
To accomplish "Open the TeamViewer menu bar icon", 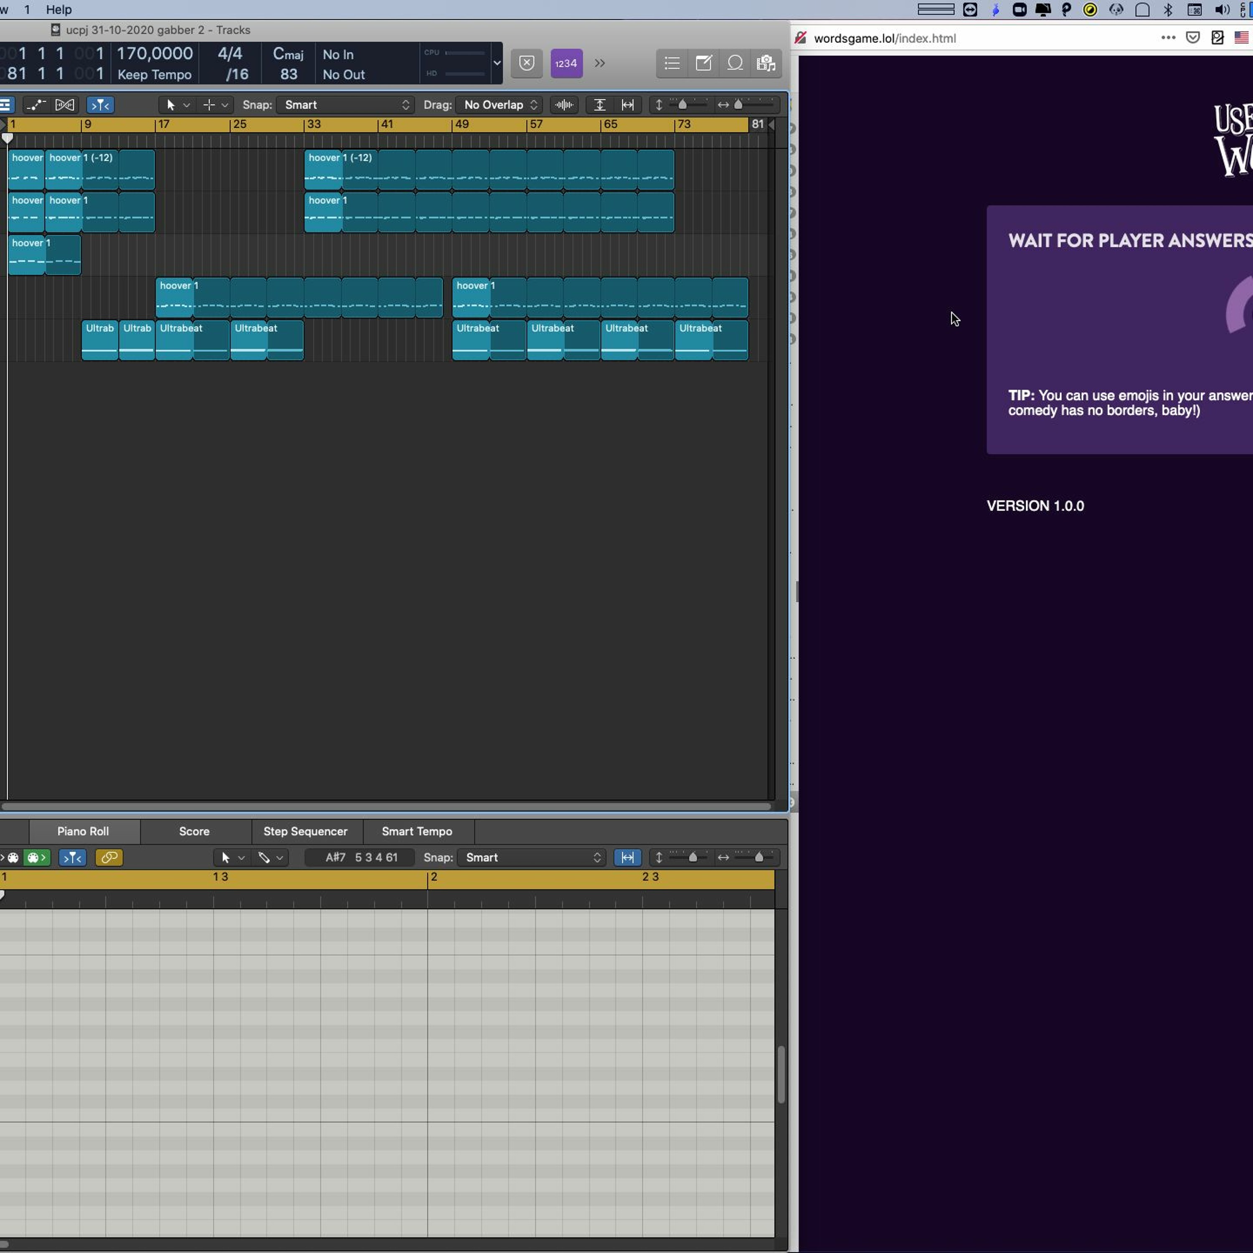I will 969,9.
